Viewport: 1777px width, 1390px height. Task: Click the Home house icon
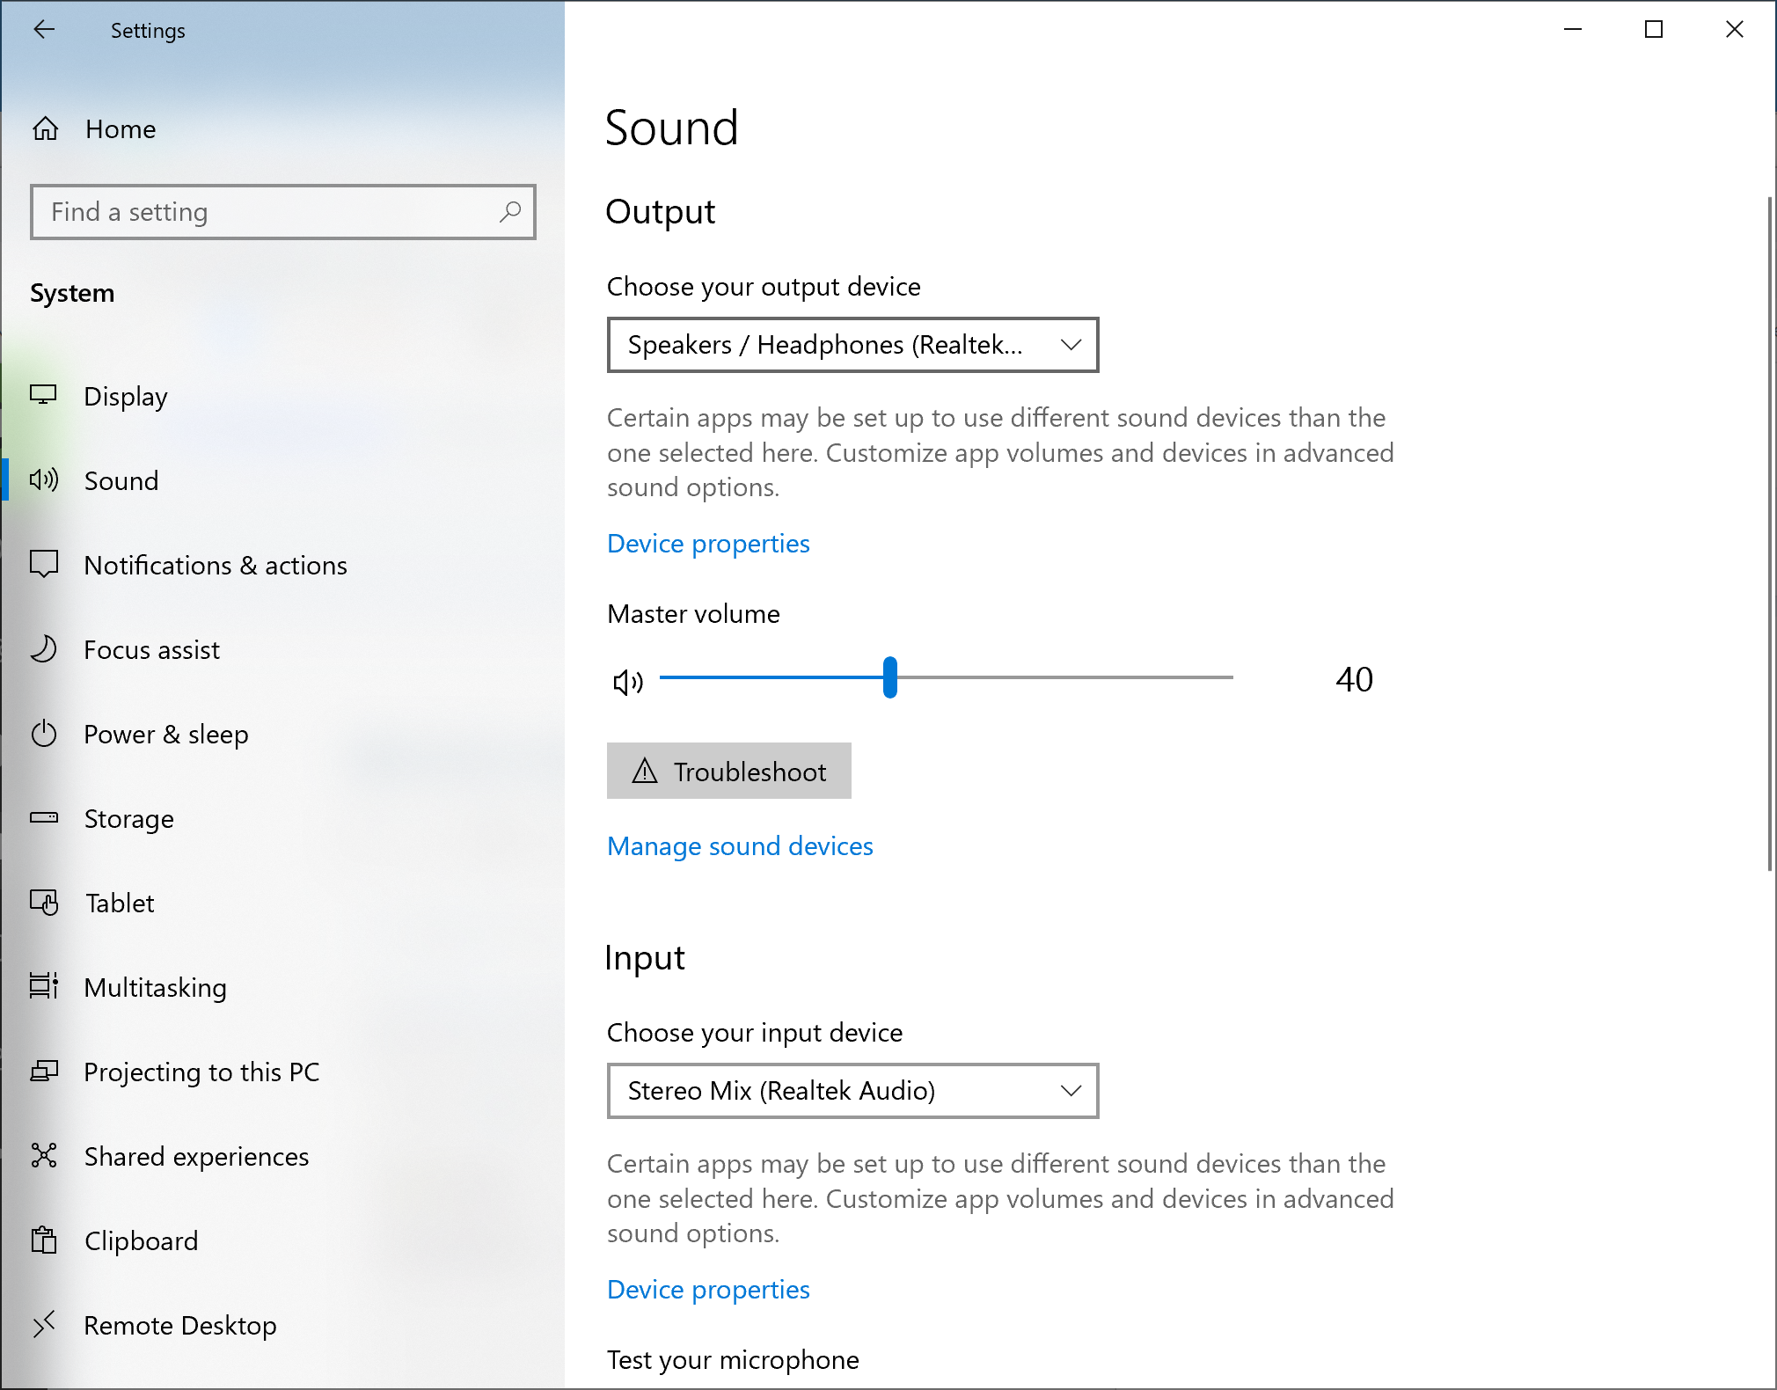click(46, 129)
